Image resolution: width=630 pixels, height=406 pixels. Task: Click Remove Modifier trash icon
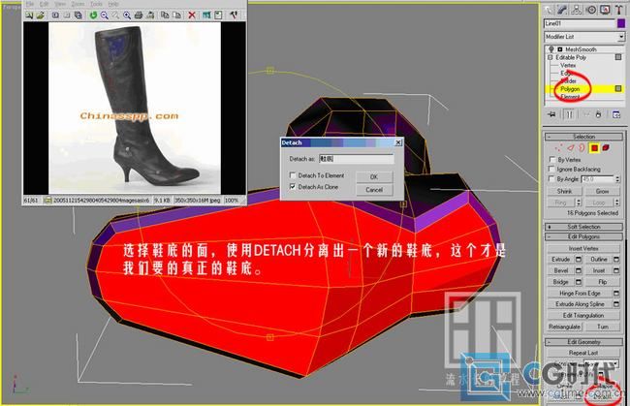(x=599, y=115)
